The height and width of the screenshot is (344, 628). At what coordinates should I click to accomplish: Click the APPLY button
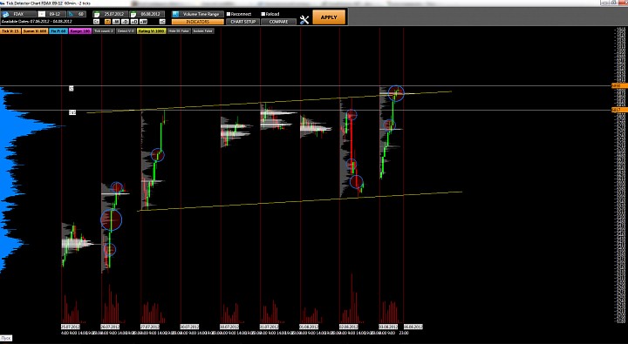click(329, 17)
